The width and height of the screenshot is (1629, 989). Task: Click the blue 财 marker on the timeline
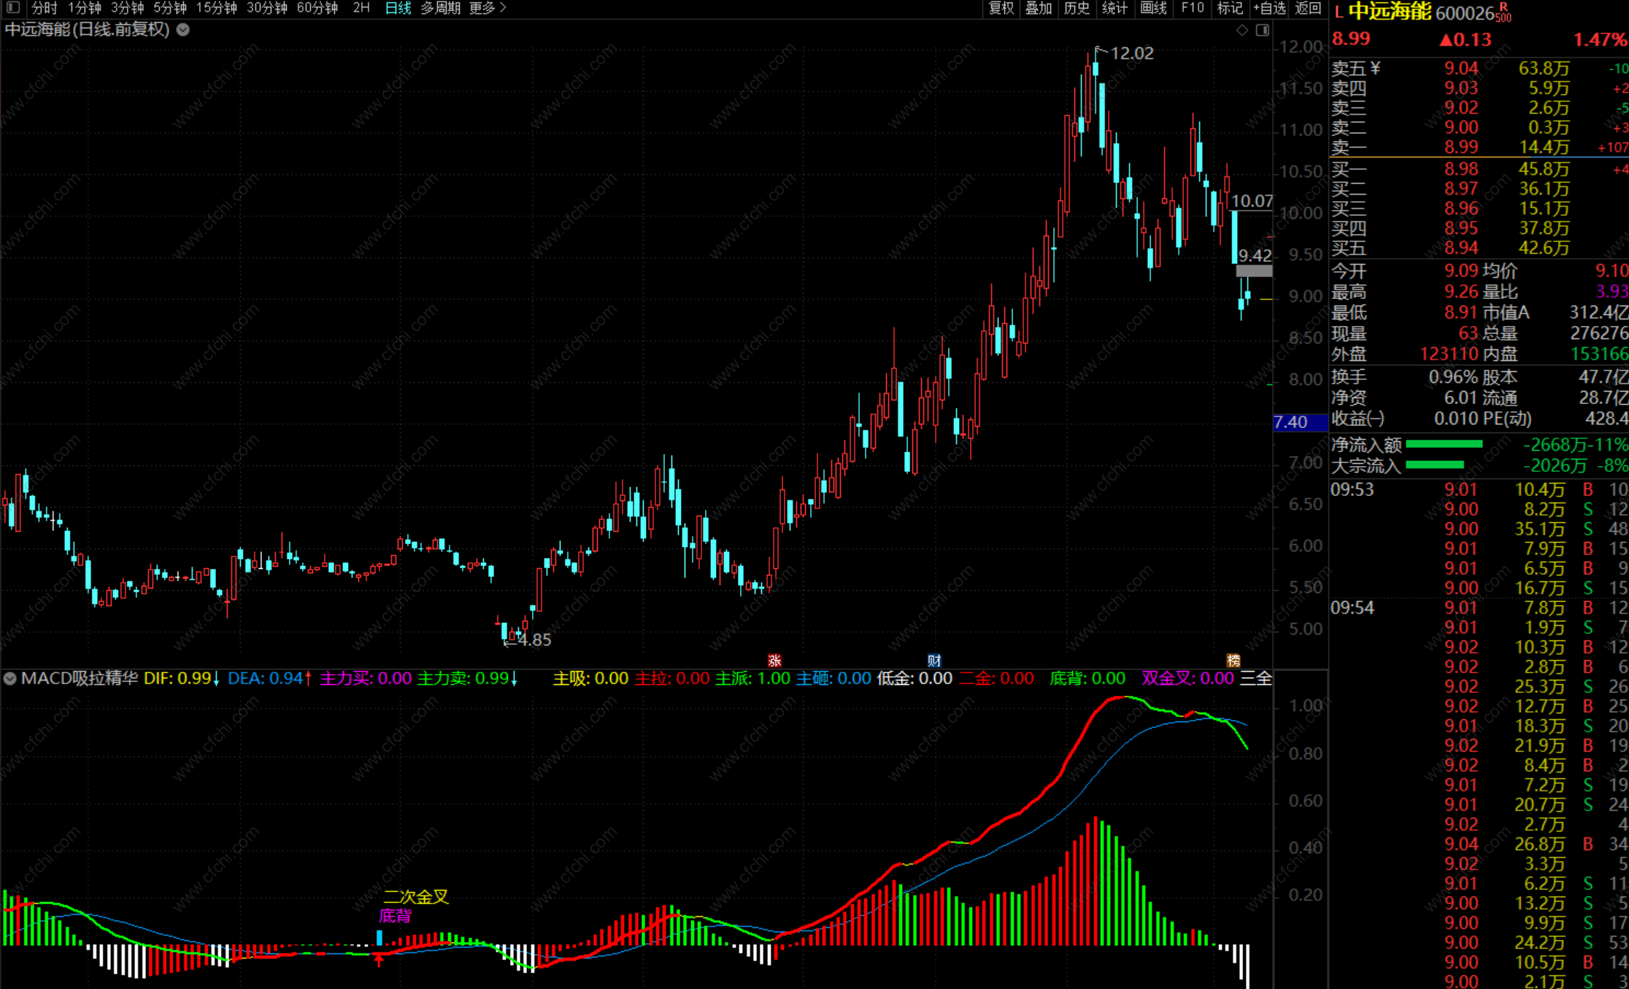click(933, 660)
